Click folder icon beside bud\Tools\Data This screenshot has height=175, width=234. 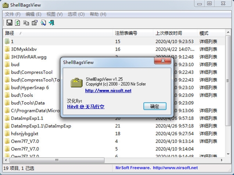click(x=7, y=103)
